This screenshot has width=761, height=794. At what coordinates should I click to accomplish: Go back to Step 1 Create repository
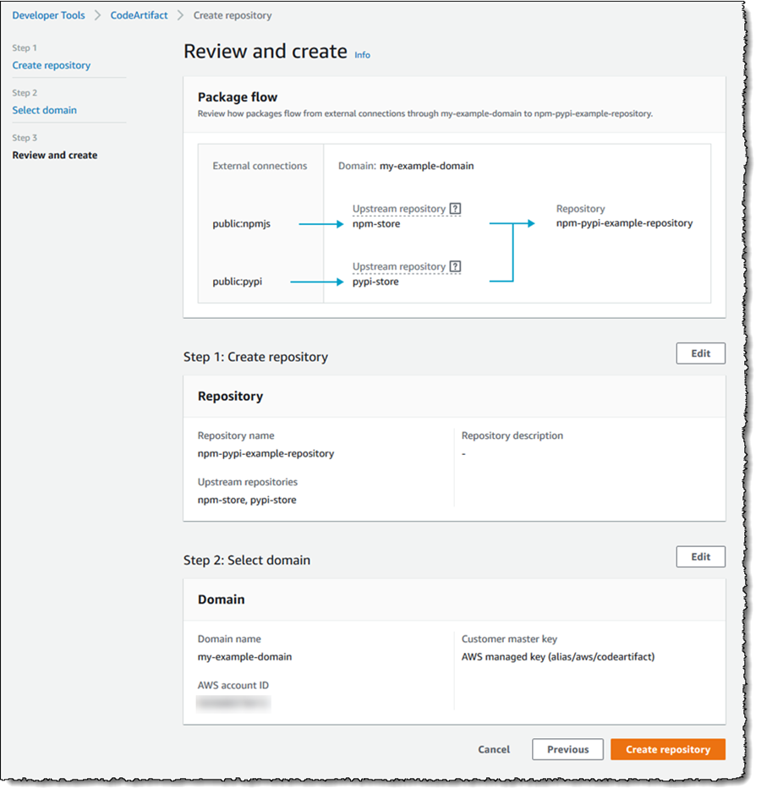click(52, 66)
